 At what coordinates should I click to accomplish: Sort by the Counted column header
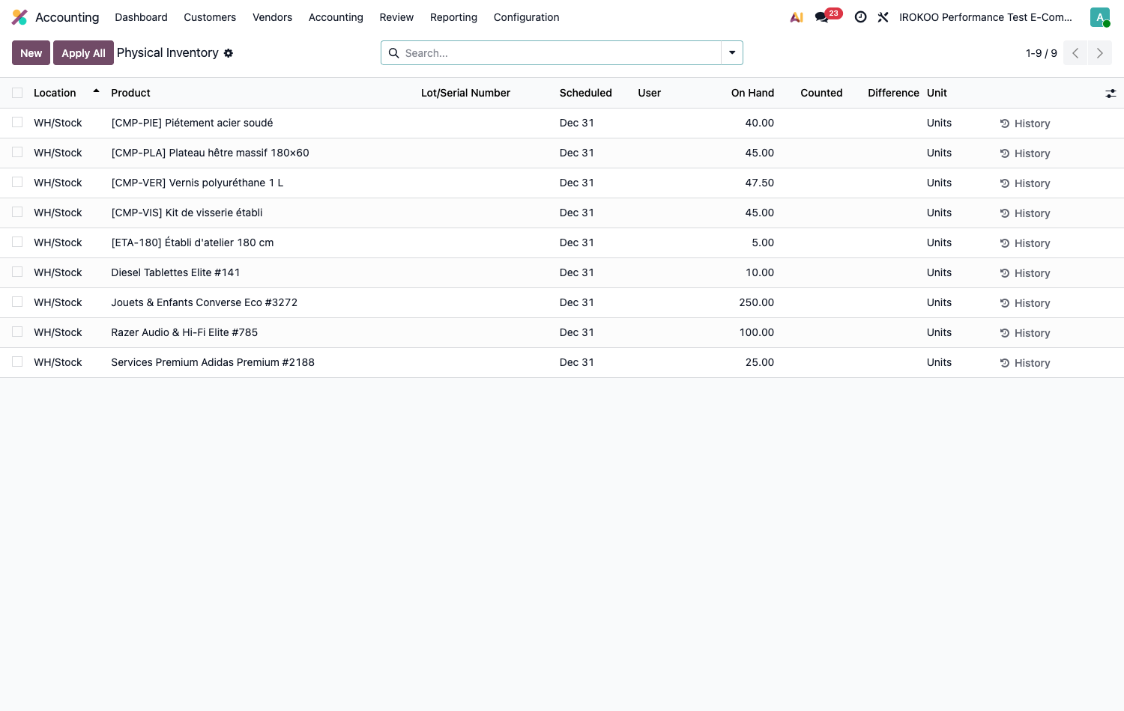[821, 93]
